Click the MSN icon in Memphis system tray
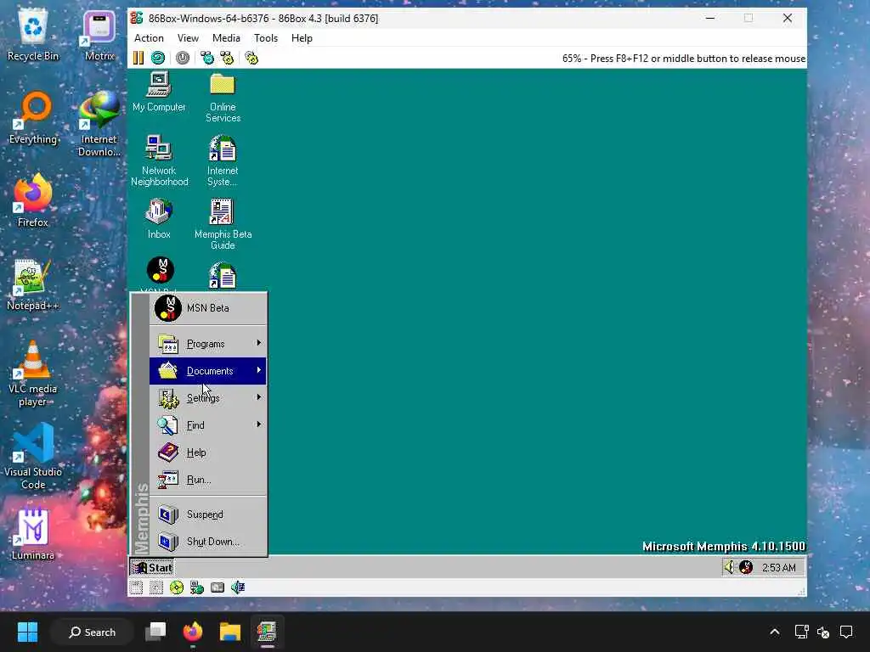 (746, 567)
